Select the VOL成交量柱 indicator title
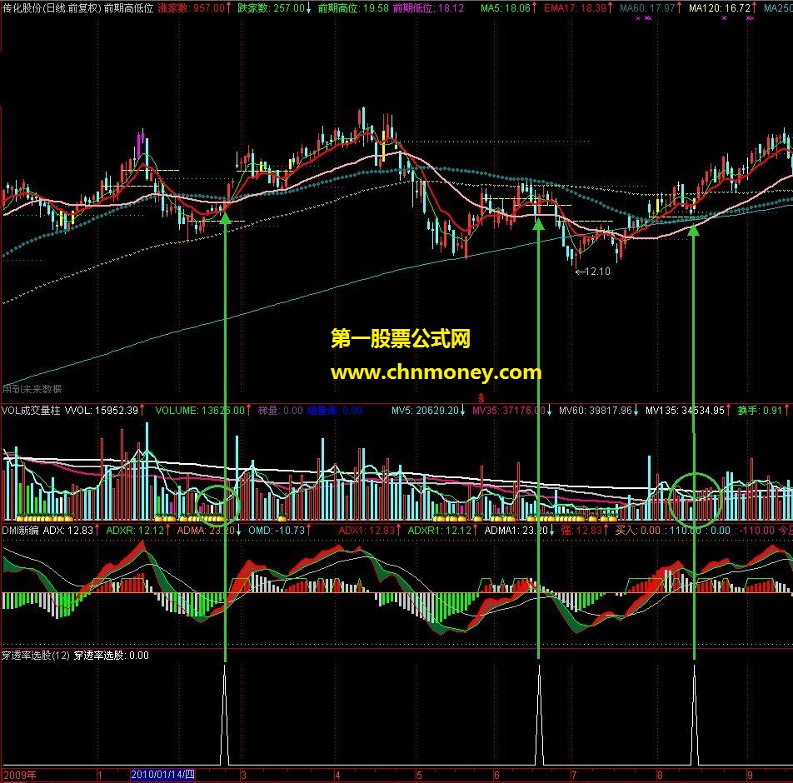This screenshot has height=783, width=793. coord(31,410)
